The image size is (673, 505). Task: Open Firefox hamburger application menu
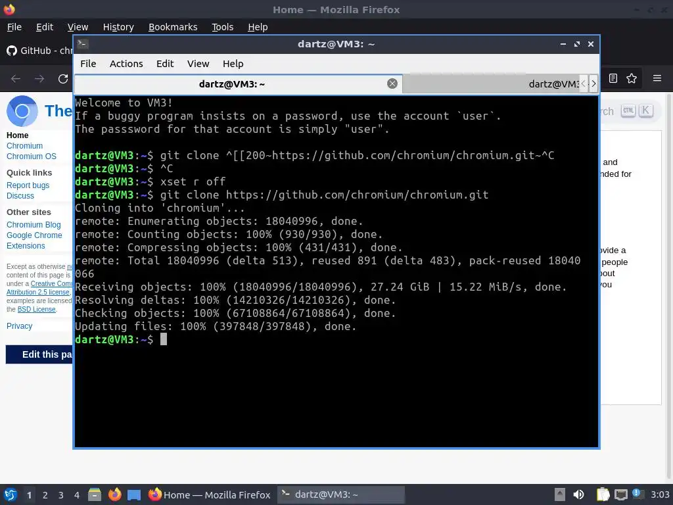[657, 78]
